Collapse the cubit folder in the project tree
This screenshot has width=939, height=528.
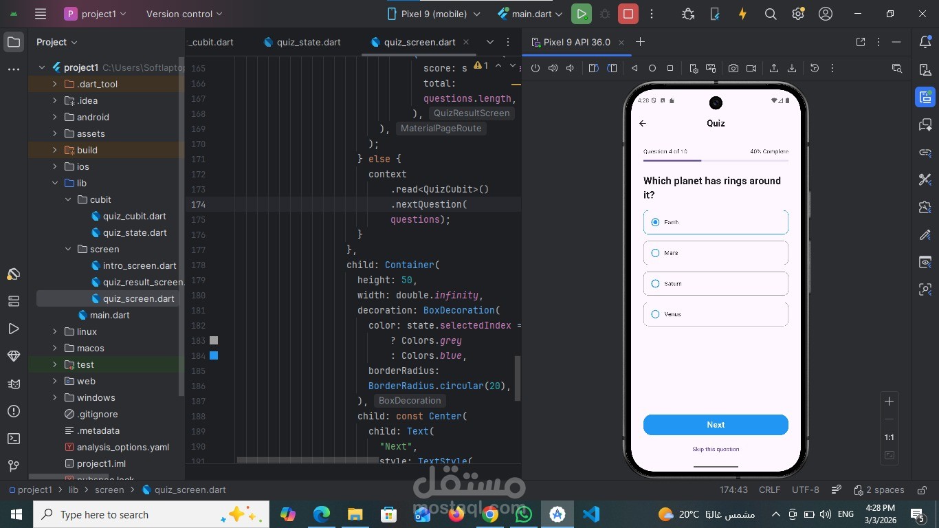(68, 199)
